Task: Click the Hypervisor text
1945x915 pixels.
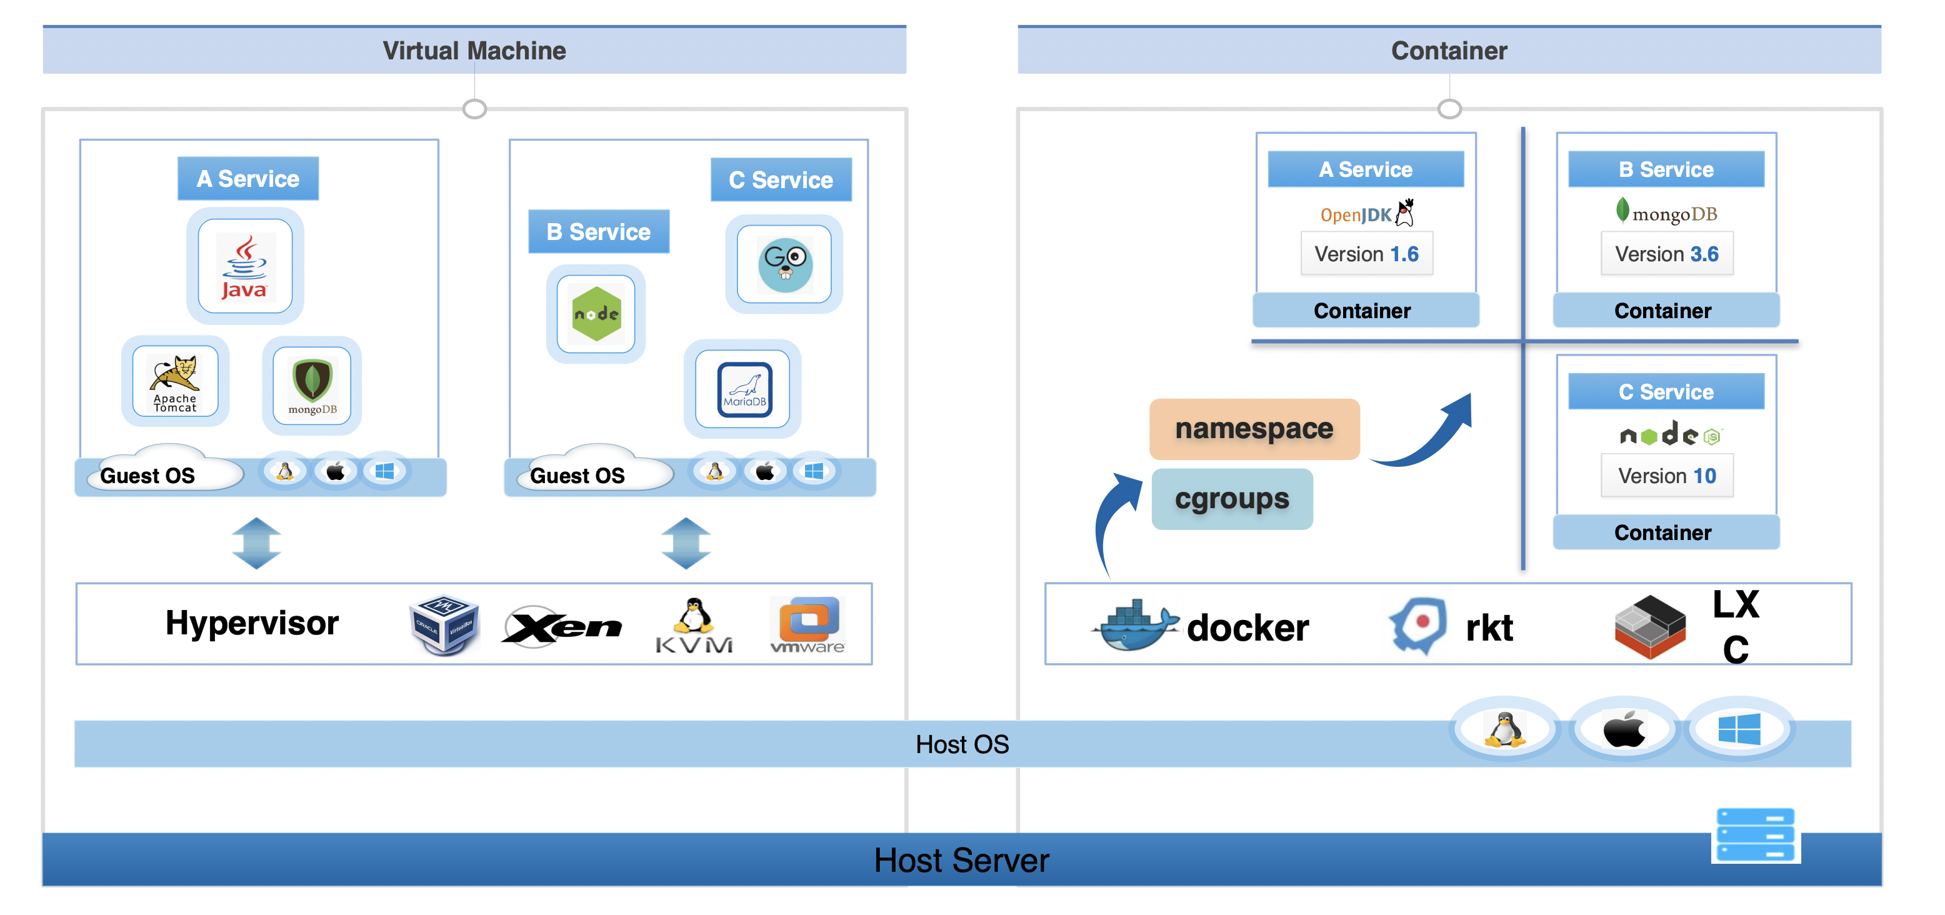Action: (252, 623)
